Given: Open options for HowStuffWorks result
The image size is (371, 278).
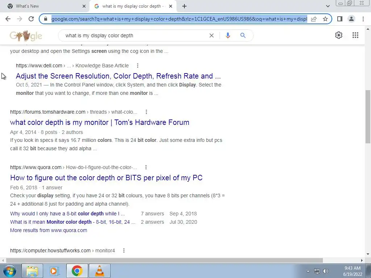Looking at the screenshot, I should pyautogui.click(x=124, y=250).
